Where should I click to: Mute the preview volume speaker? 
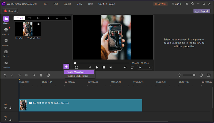(125, 67)
